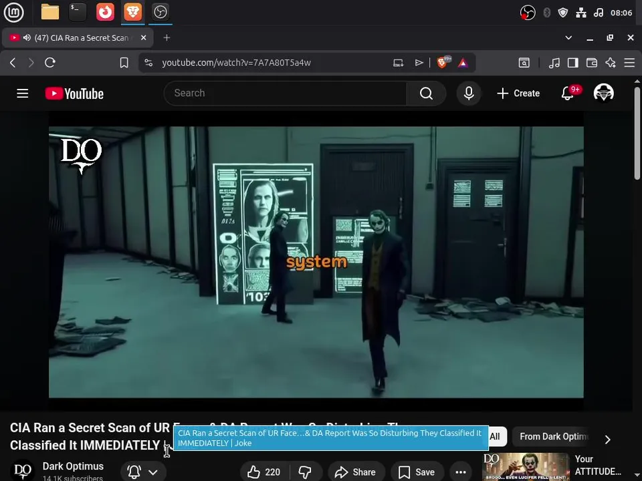
Task: Open the account avatar menu
Action: (603, 93)
